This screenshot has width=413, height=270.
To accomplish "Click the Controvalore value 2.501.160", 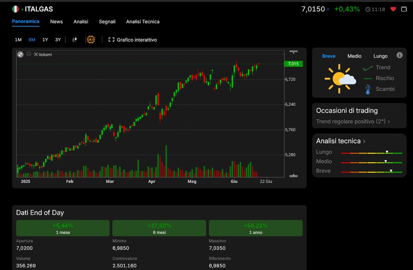I will coord(125,266).
